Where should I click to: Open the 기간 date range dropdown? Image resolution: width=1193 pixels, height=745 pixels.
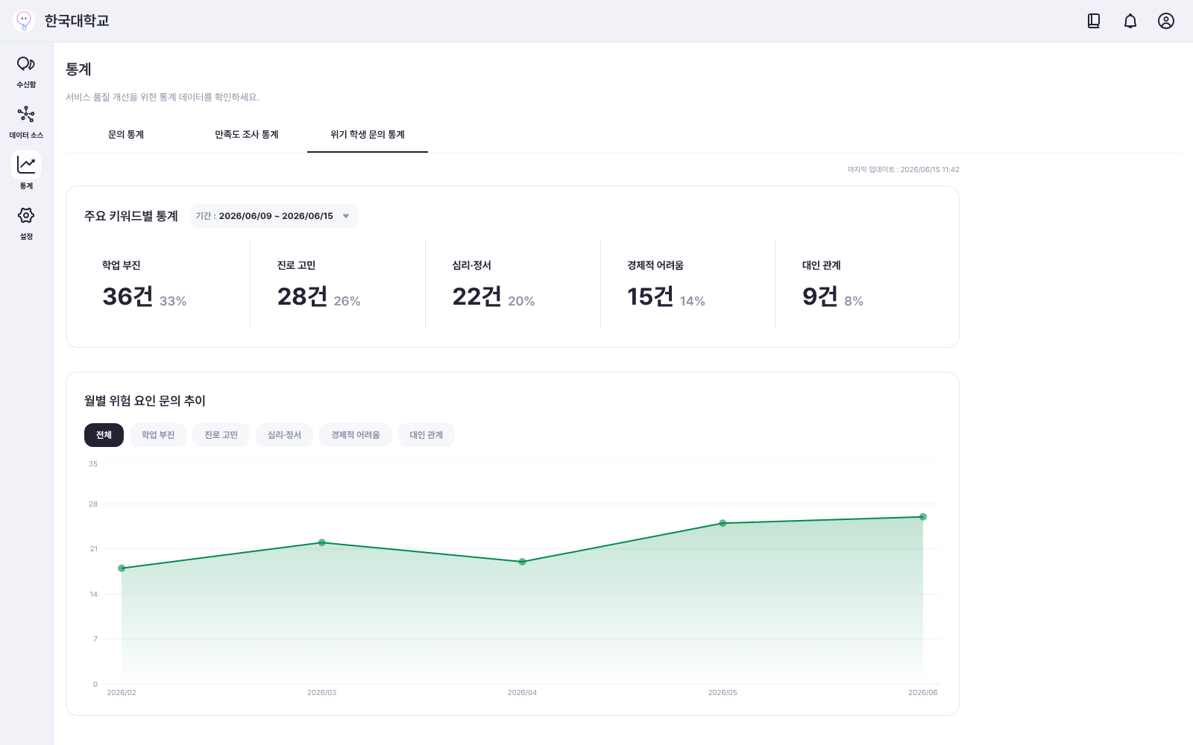click(x=274, y=216)
